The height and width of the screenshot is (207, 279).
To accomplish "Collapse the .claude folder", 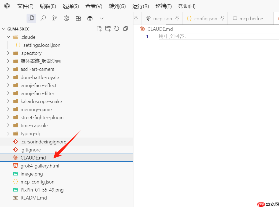I will (8, 37).
